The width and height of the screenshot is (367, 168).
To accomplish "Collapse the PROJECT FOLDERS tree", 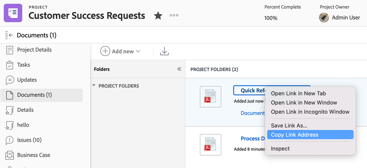I will coord(94,86).
